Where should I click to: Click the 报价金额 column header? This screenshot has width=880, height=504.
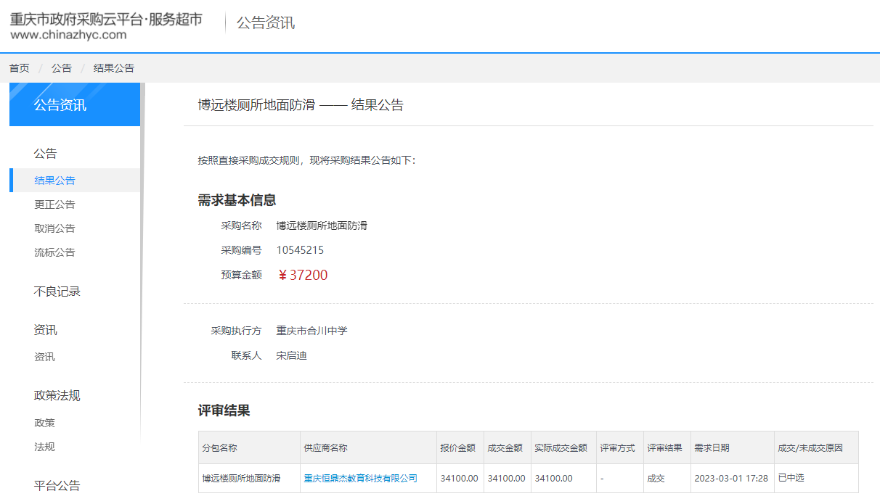coord(458,448)
